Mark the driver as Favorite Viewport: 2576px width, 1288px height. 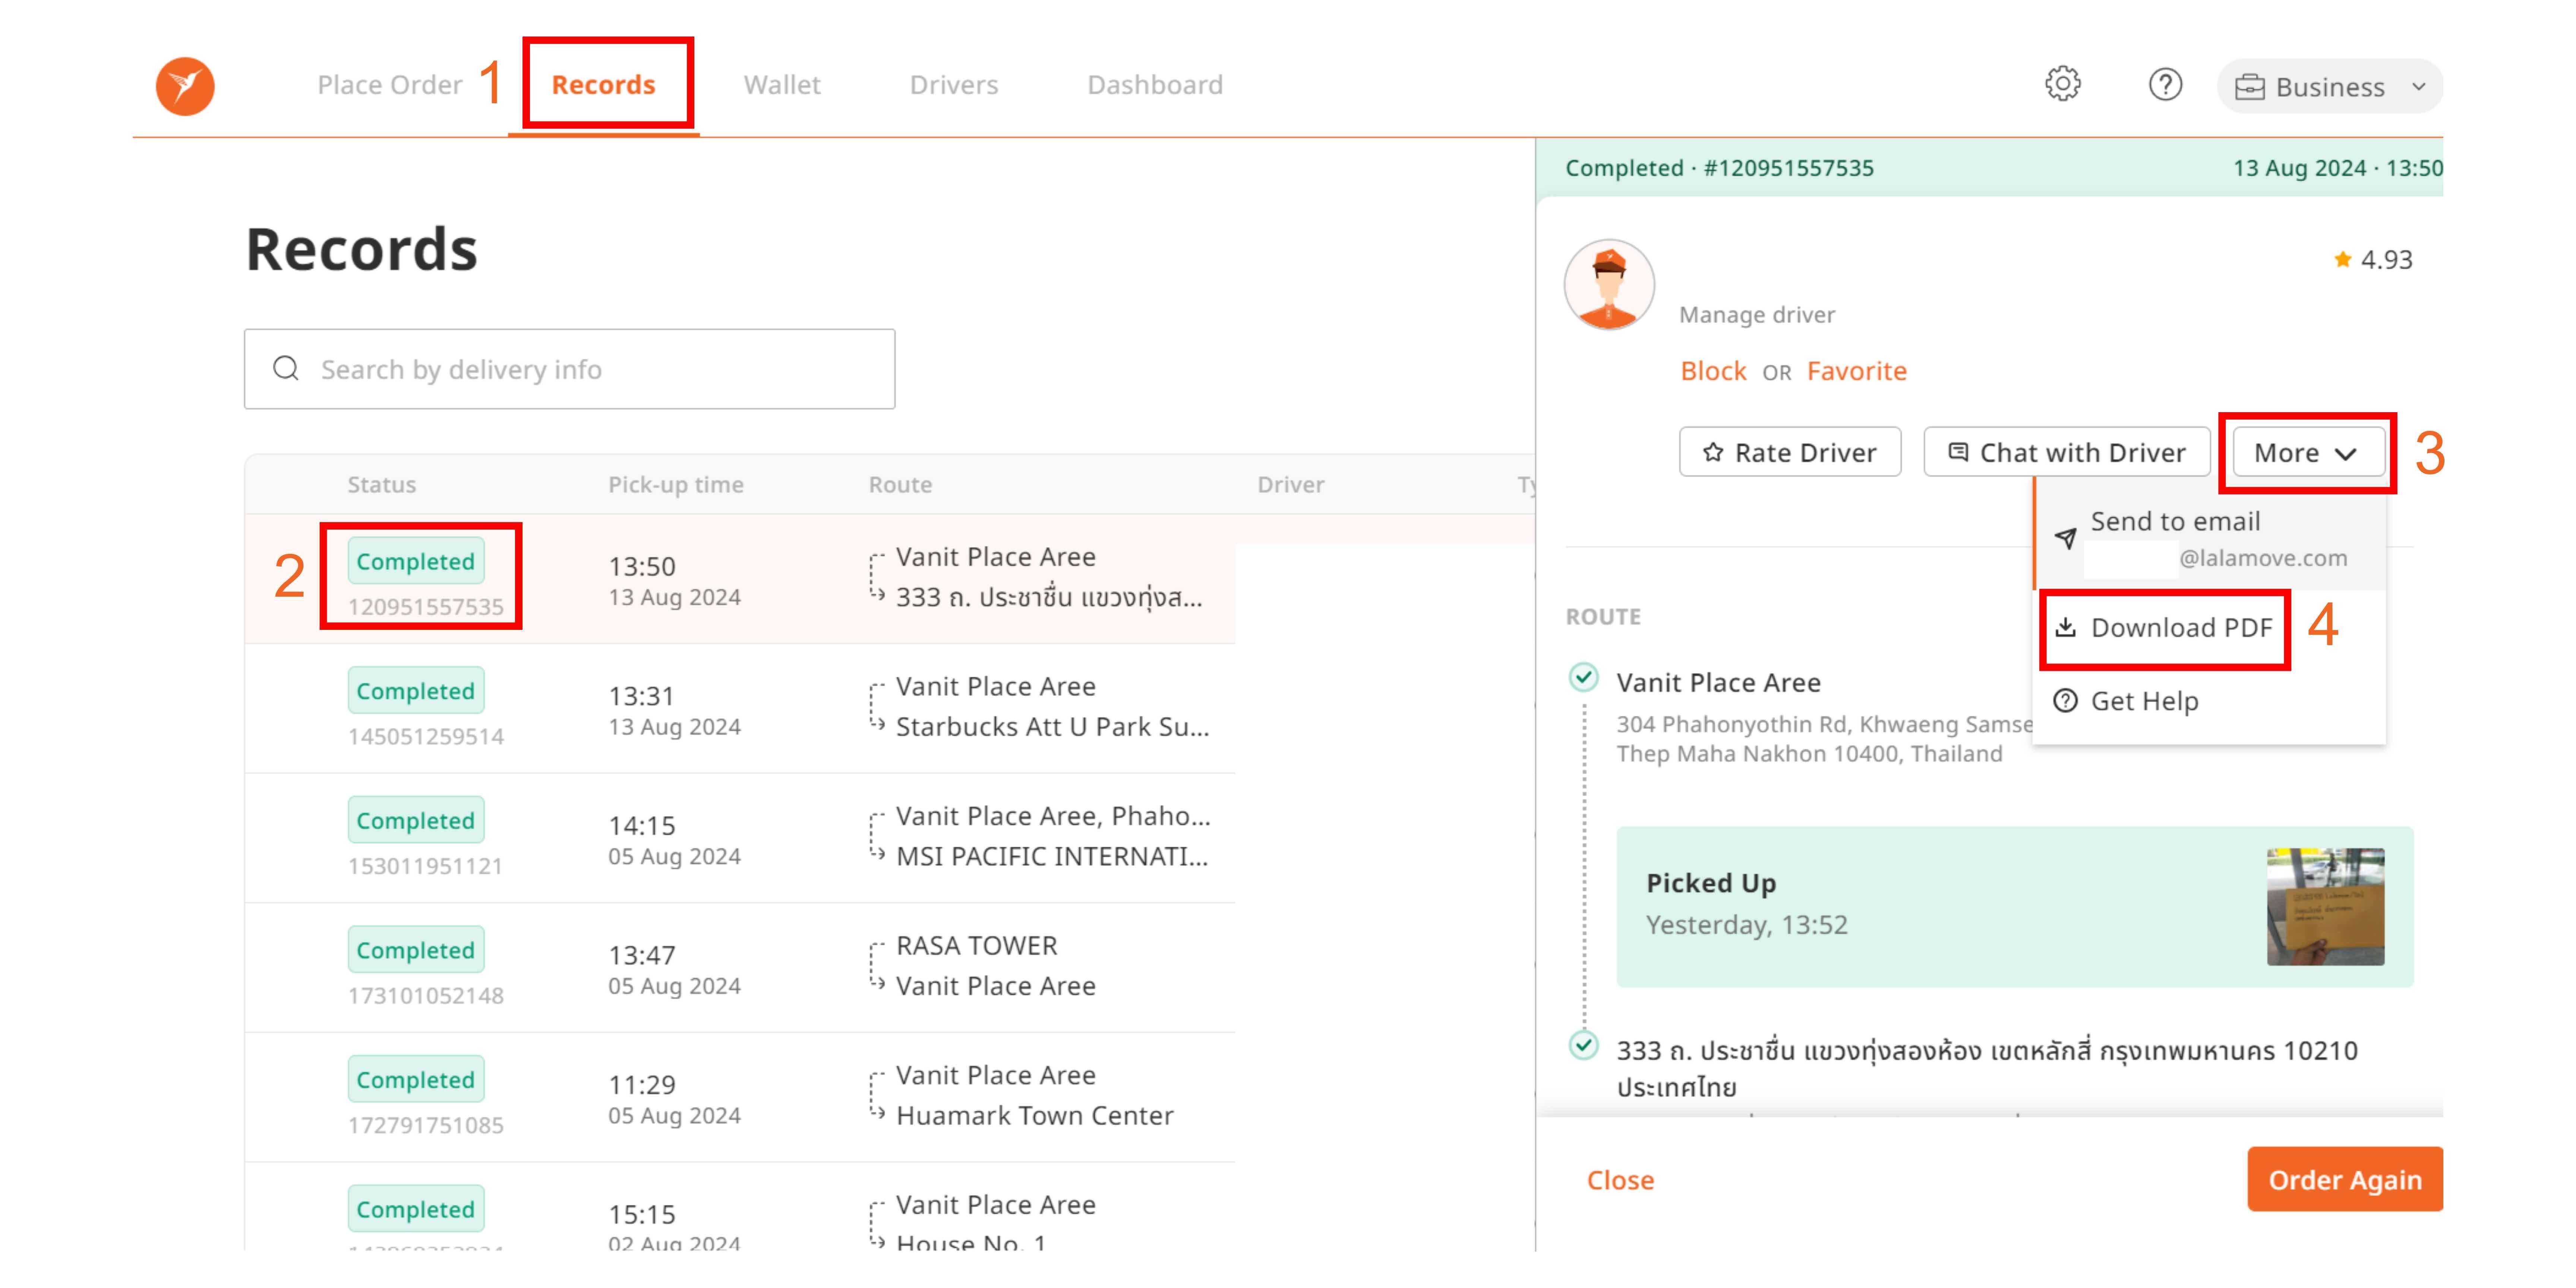[1857, 371]
